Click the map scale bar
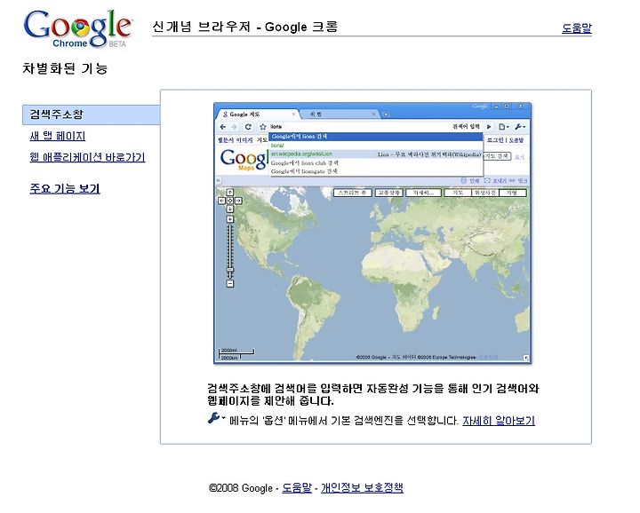Image resolution: width=640 pixels, height=513 pixels. [x=236, y=353]
